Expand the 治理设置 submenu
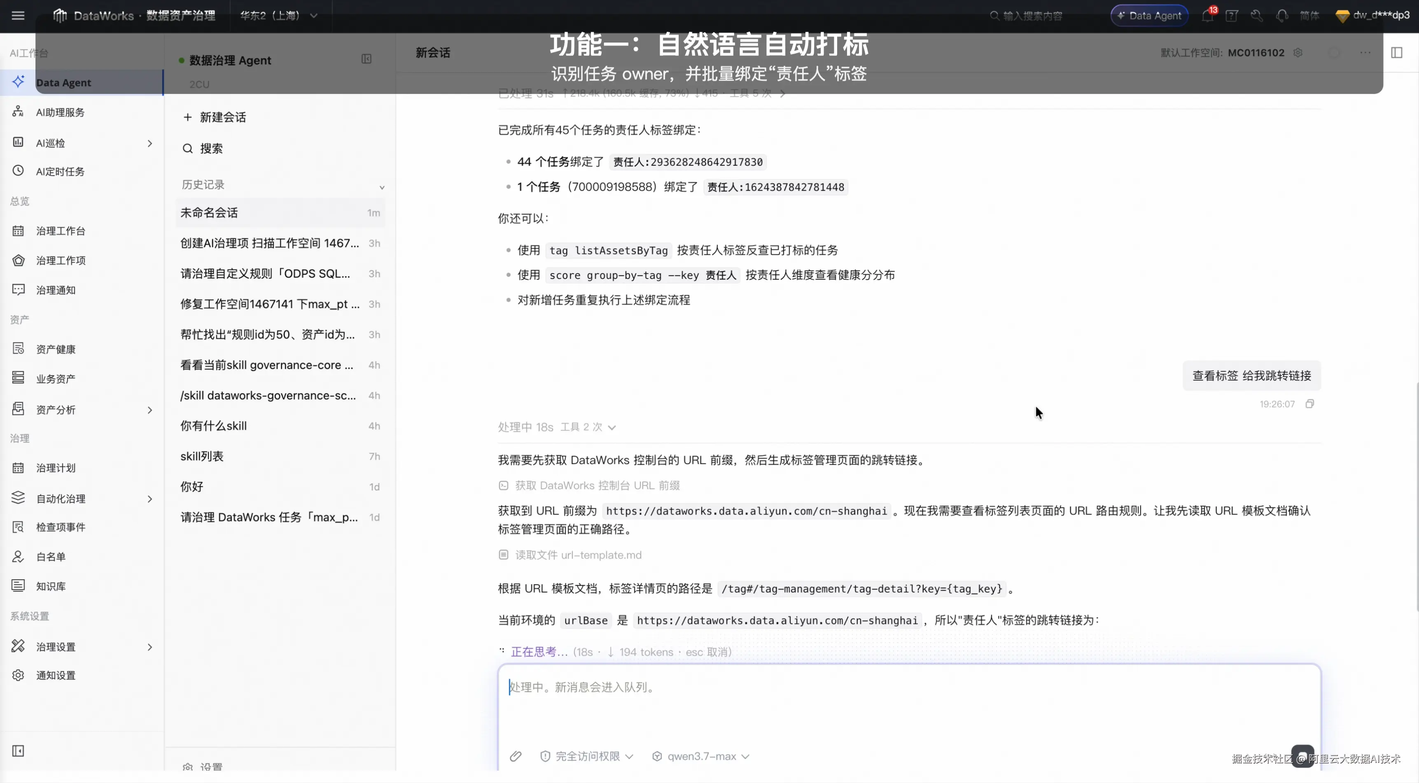Image resolution: width=1419 pixels, height=783 pixels. pyautogui.click(x=150, y=646)
